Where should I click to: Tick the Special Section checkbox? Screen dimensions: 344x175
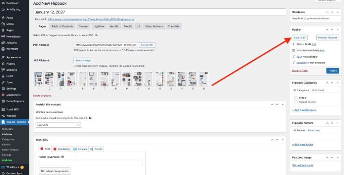[x=296, y=102]
